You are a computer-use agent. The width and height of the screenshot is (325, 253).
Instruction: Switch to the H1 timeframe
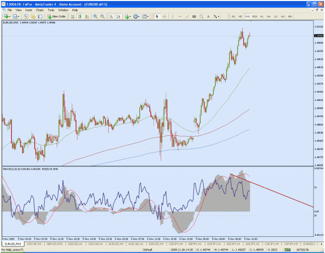262,16
